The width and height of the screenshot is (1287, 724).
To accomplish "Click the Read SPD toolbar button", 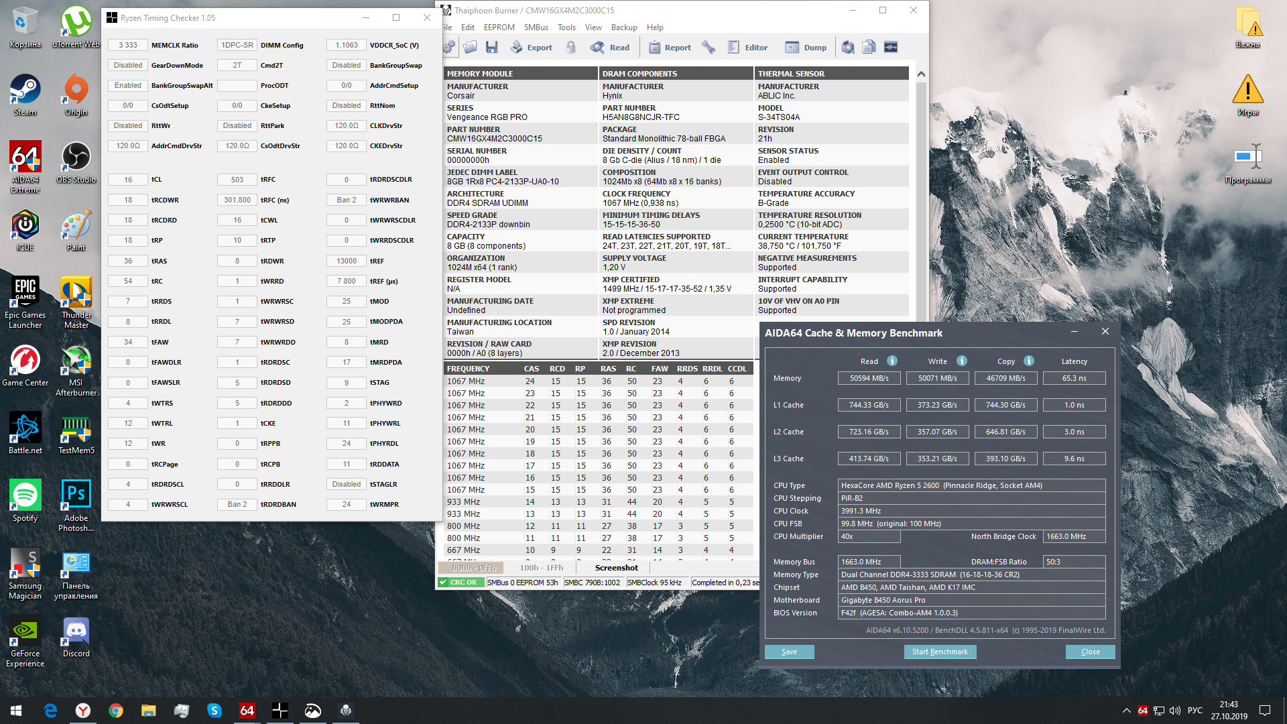I will tap(610, 47).
